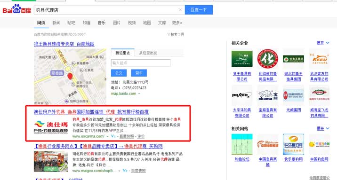Open 武汉客友钓具有限公司 link

pyautogui.click(x=319, y=77)
